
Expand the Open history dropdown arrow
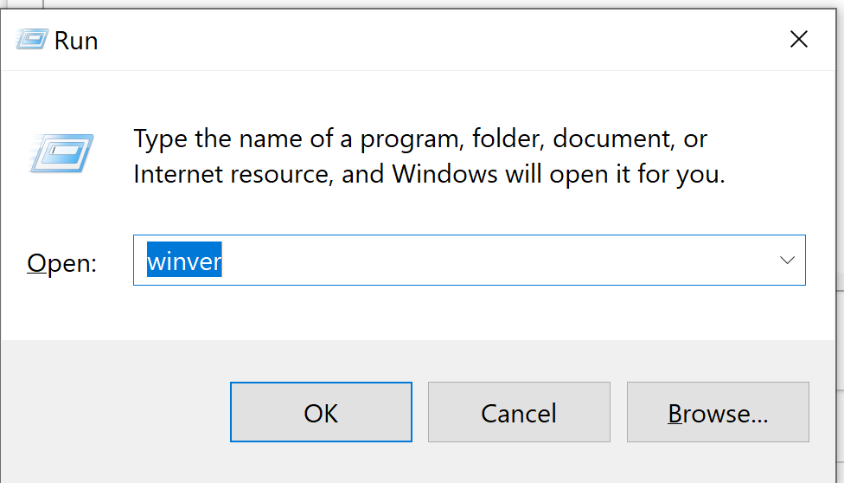point(787,260)
